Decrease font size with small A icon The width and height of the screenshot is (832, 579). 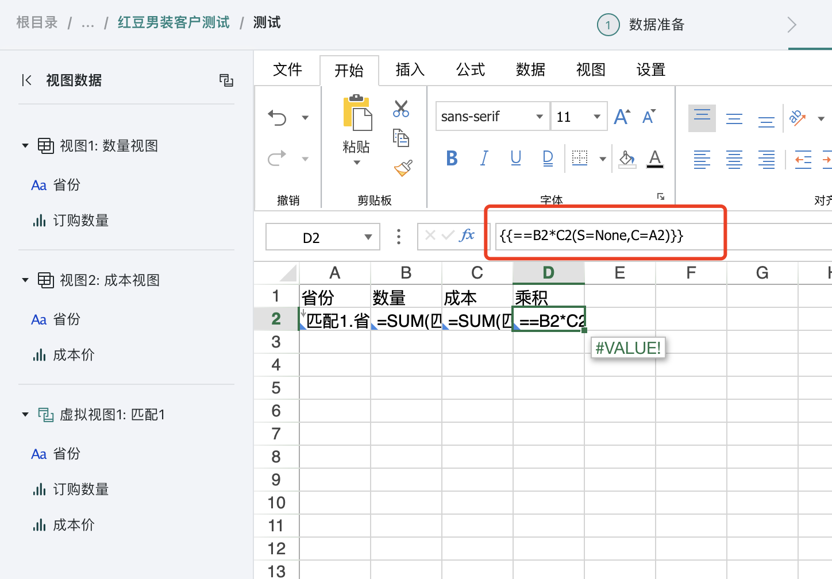pyautogui.click(x=649, y=117)
